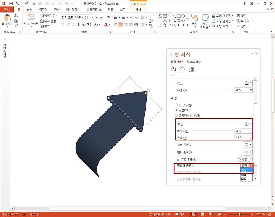Fit slide to window icon

(x=269, y=214)
